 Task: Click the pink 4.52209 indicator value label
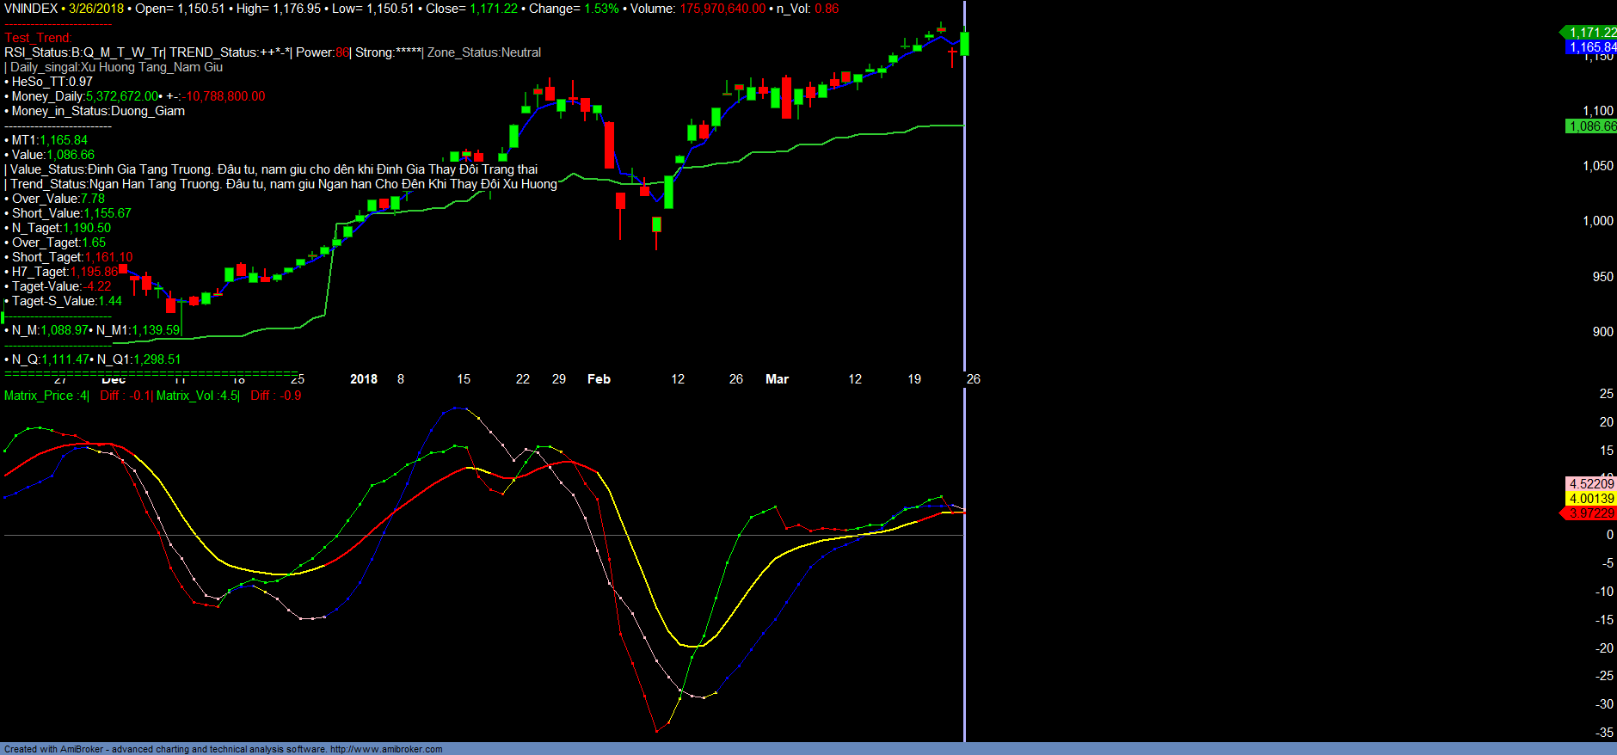point(1591,484)
